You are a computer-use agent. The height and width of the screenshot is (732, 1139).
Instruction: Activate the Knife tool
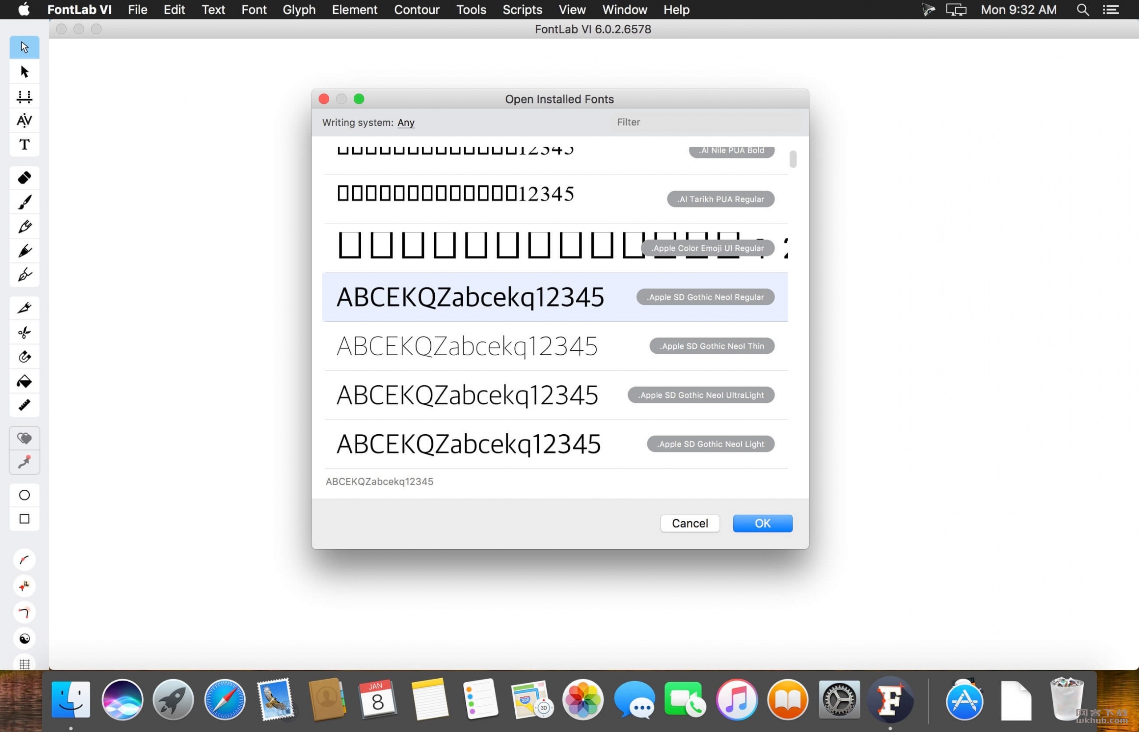click(24, 308)
